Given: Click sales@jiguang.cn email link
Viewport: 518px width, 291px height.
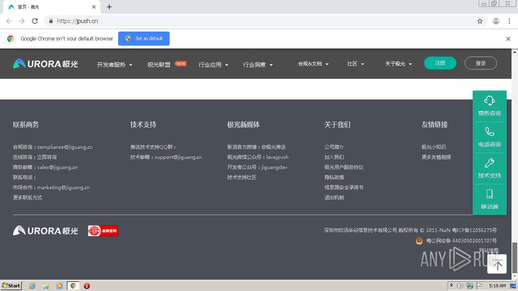Looking at the screenshot, I should (x=57, y=167).
